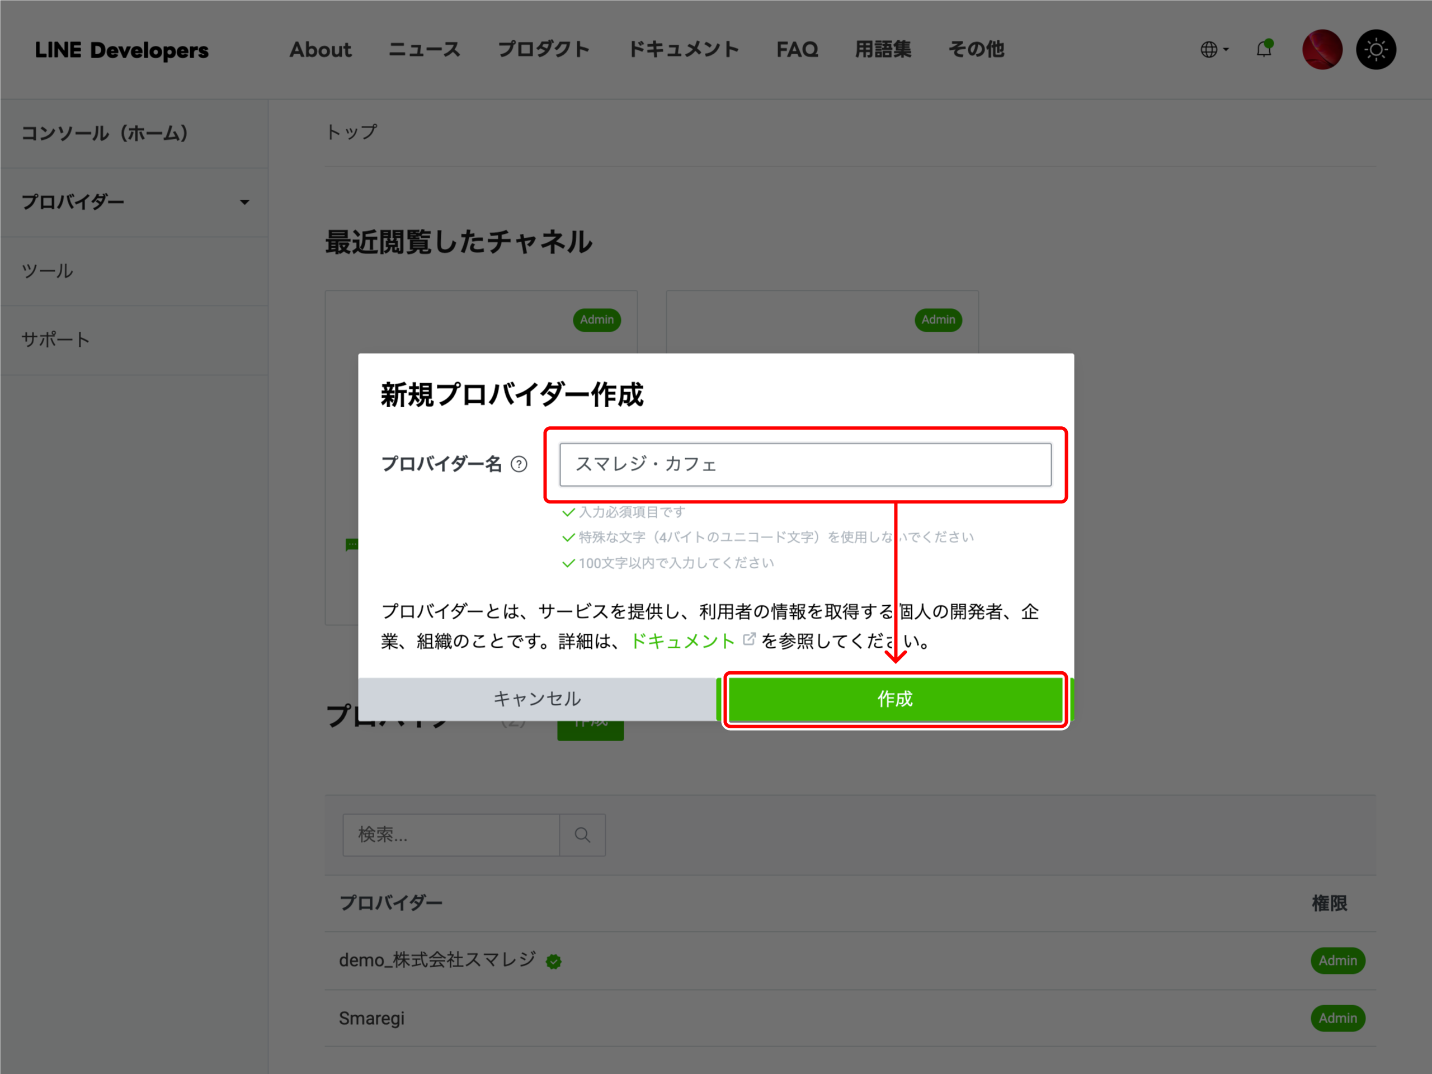Click the search magnifier icon
The width and height of the screenshot is (1432, 1074).
[582, 835]
